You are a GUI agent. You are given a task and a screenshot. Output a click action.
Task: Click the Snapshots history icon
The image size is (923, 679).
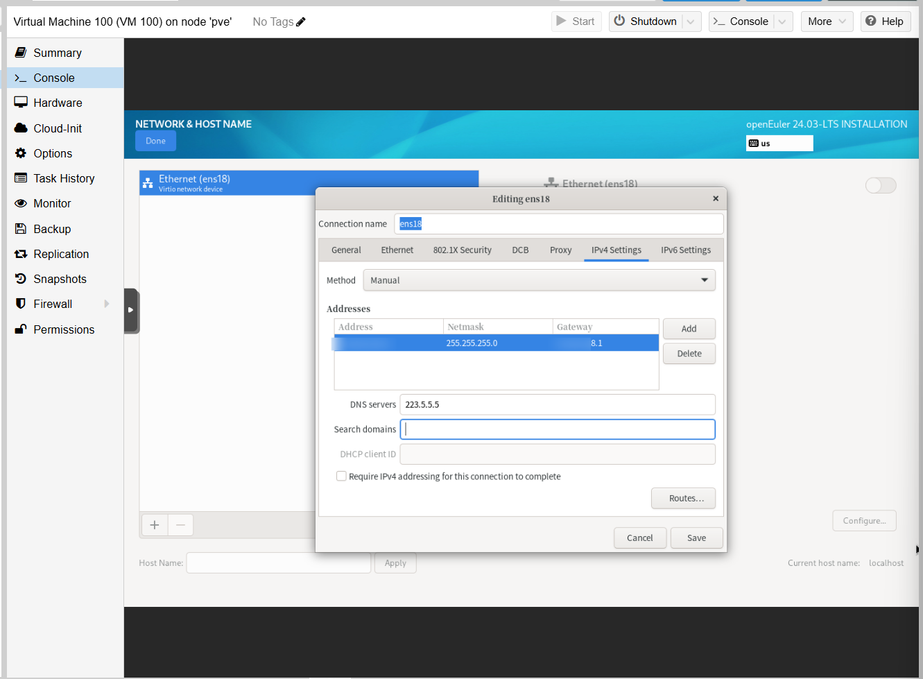tap(21, 279)
